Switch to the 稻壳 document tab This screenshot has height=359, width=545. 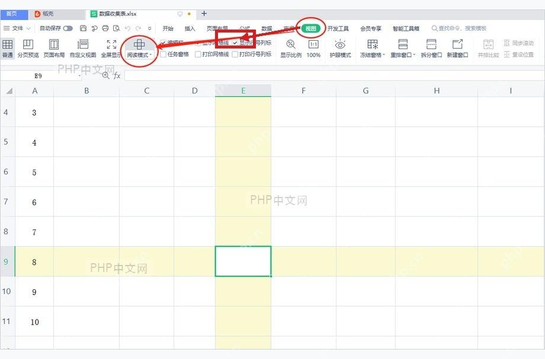57,14
